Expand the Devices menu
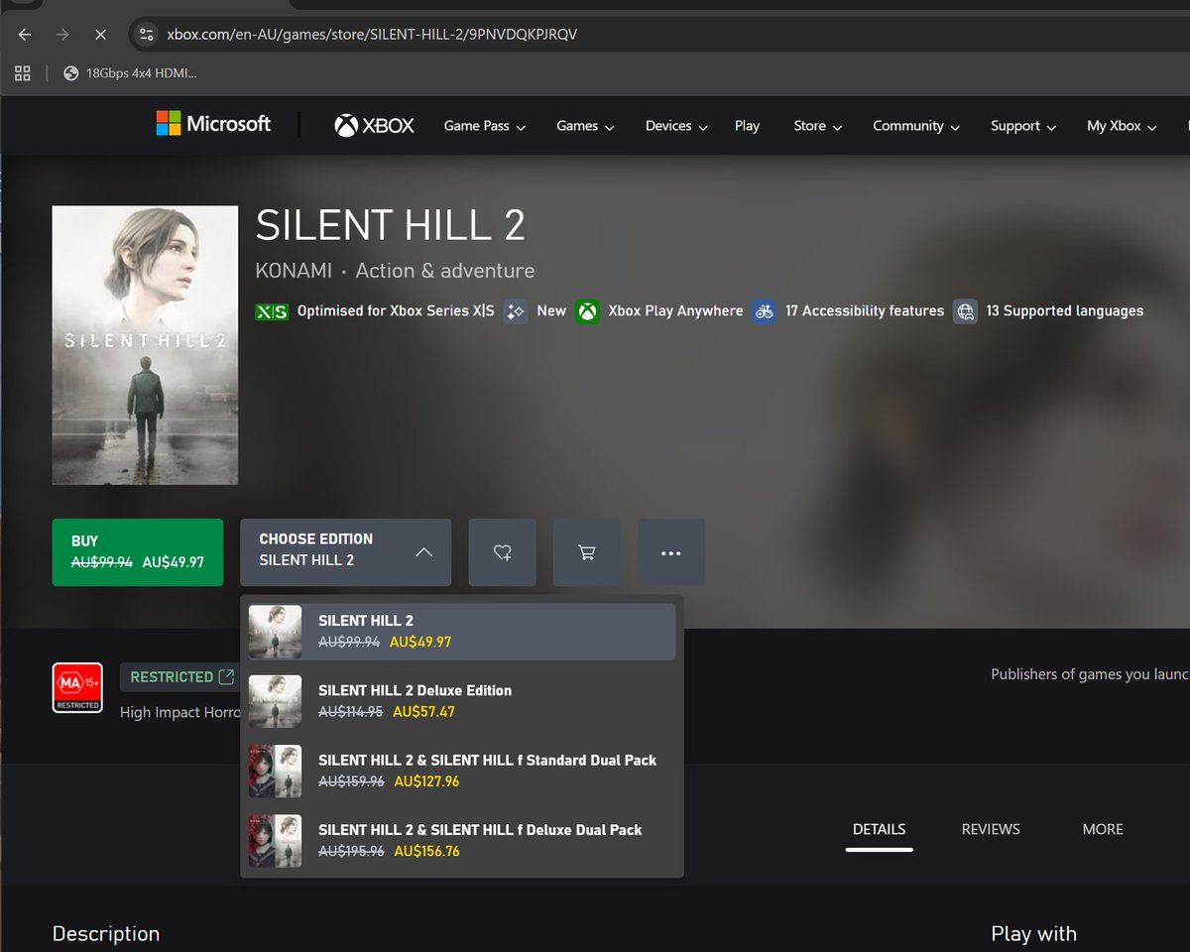Image resolution: width=1190 pixels, height=952 pixels. click(x=676, y=126)
